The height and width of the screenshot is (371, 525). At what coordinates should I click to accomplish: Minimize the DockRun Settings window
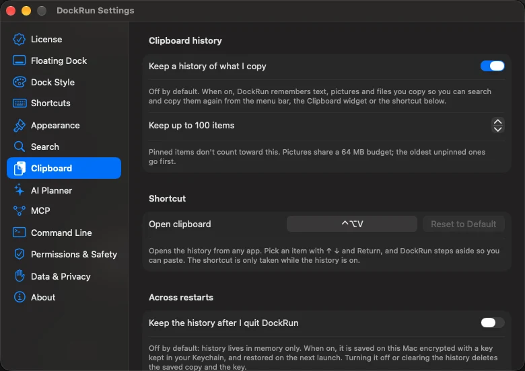point(26,11)
